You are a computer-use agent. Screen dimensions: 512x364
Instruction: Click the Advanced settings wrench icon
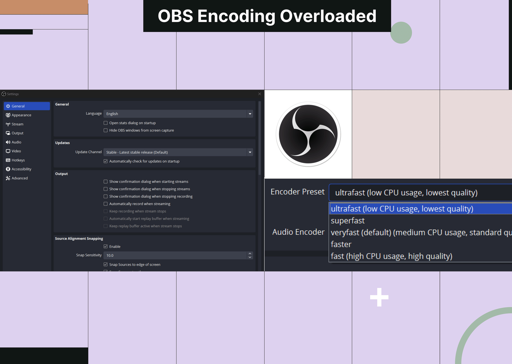[x=8, y=178]
